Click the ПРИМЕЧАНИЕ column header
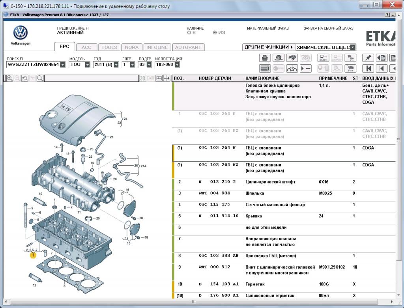Screen dimensions: 404x308 [333, 78]
